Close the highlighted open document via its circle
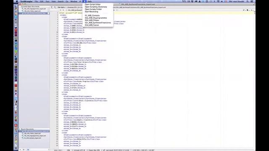The image size is (269, 151). click(48, 13)
